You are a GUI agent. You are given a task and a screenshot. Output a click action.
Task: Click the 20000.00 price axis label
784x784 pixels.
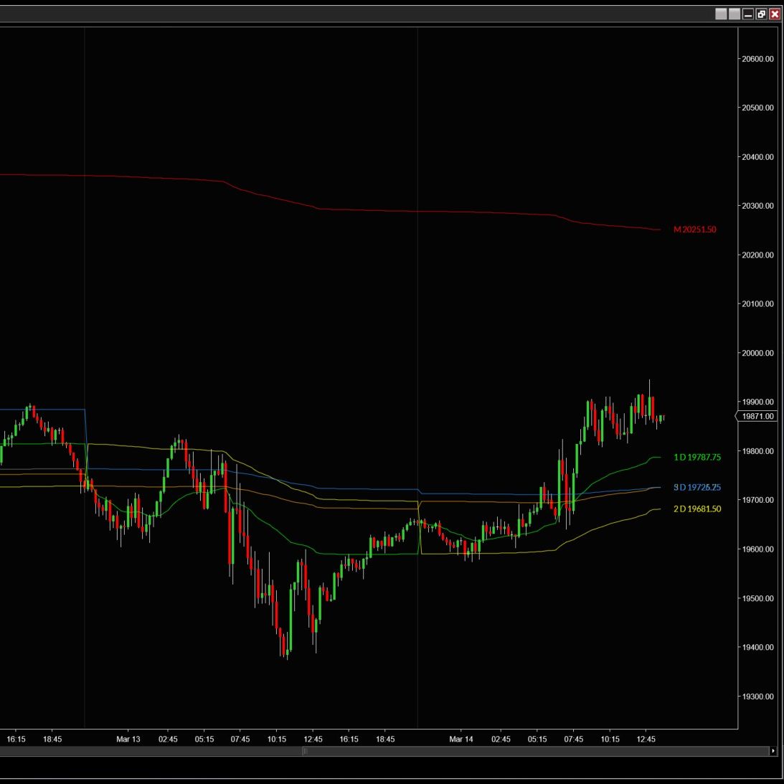757,353
